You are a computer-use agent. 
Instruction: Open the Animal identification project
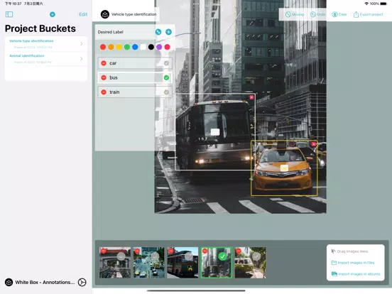point(46,59)
